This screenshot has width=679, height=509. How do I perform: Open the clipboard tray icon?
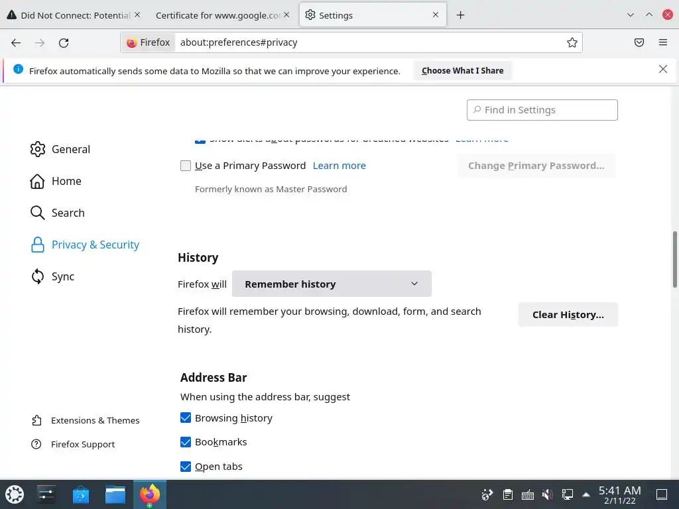[x=507, y=494]
